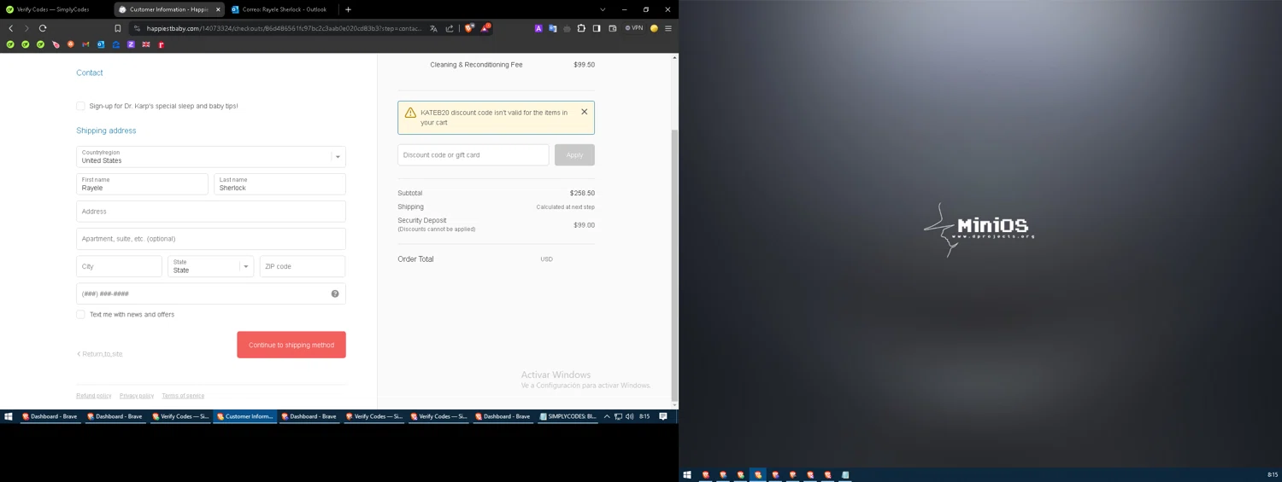Dismiss the KATEB20 invalid code warning
1282x482 pixels.
coord(585,112)
